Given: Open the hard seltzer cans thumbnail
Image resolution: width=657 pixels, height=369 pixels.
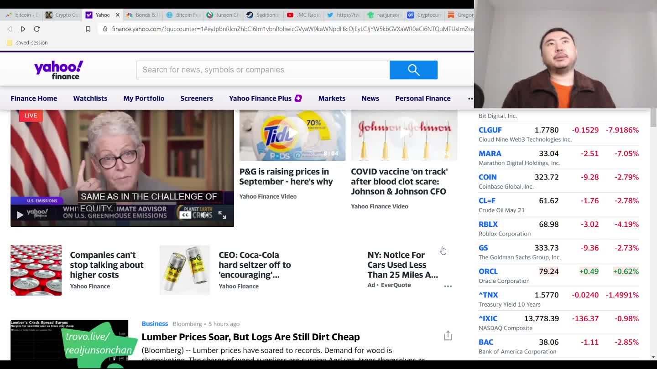Looking at the screenshot, I should [x=185, y=270].
